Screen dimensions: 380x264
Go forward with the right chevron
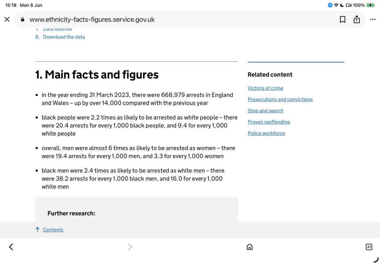click(x=130, y=247)
